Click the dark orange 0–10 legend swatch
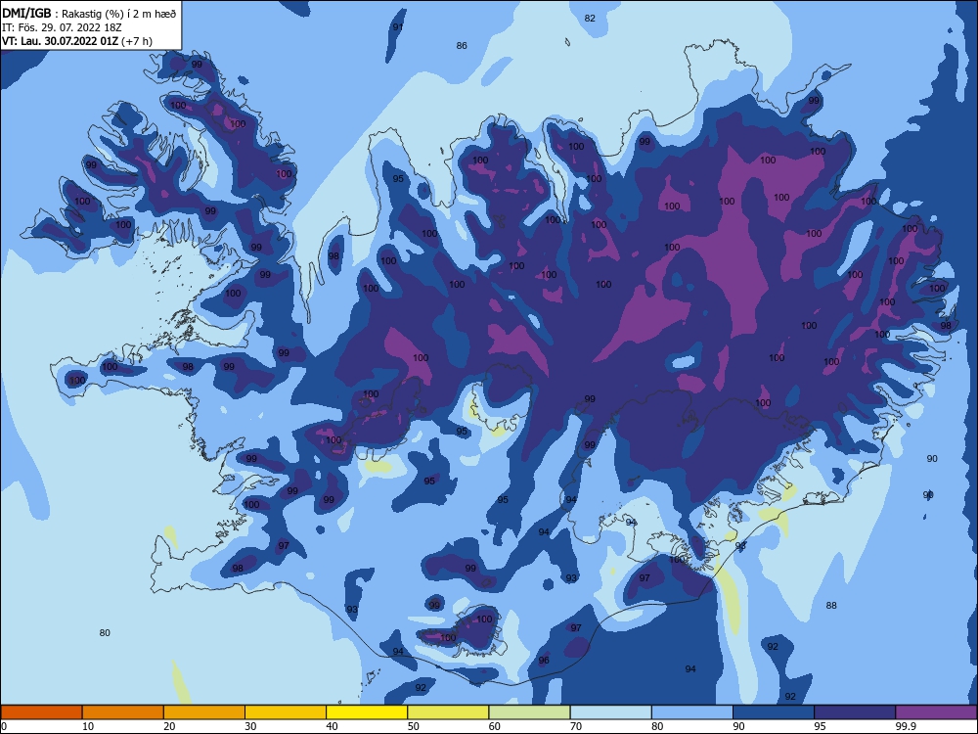The height and width of the screenshot is (734, 978). pyautogui.click(x=41, y=712)
